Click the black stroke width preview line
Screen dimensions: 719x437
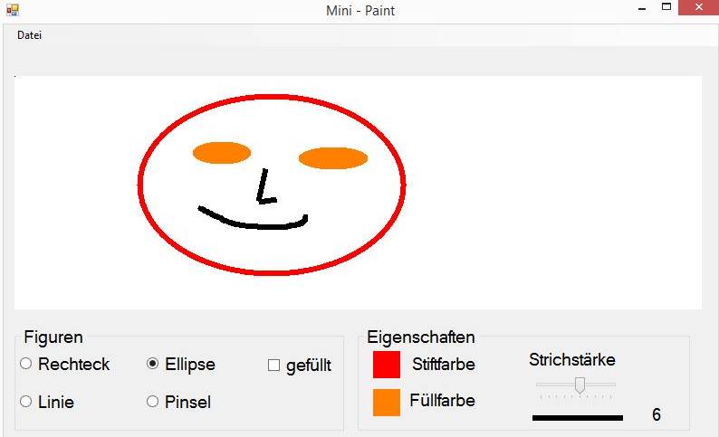point(578,417)
